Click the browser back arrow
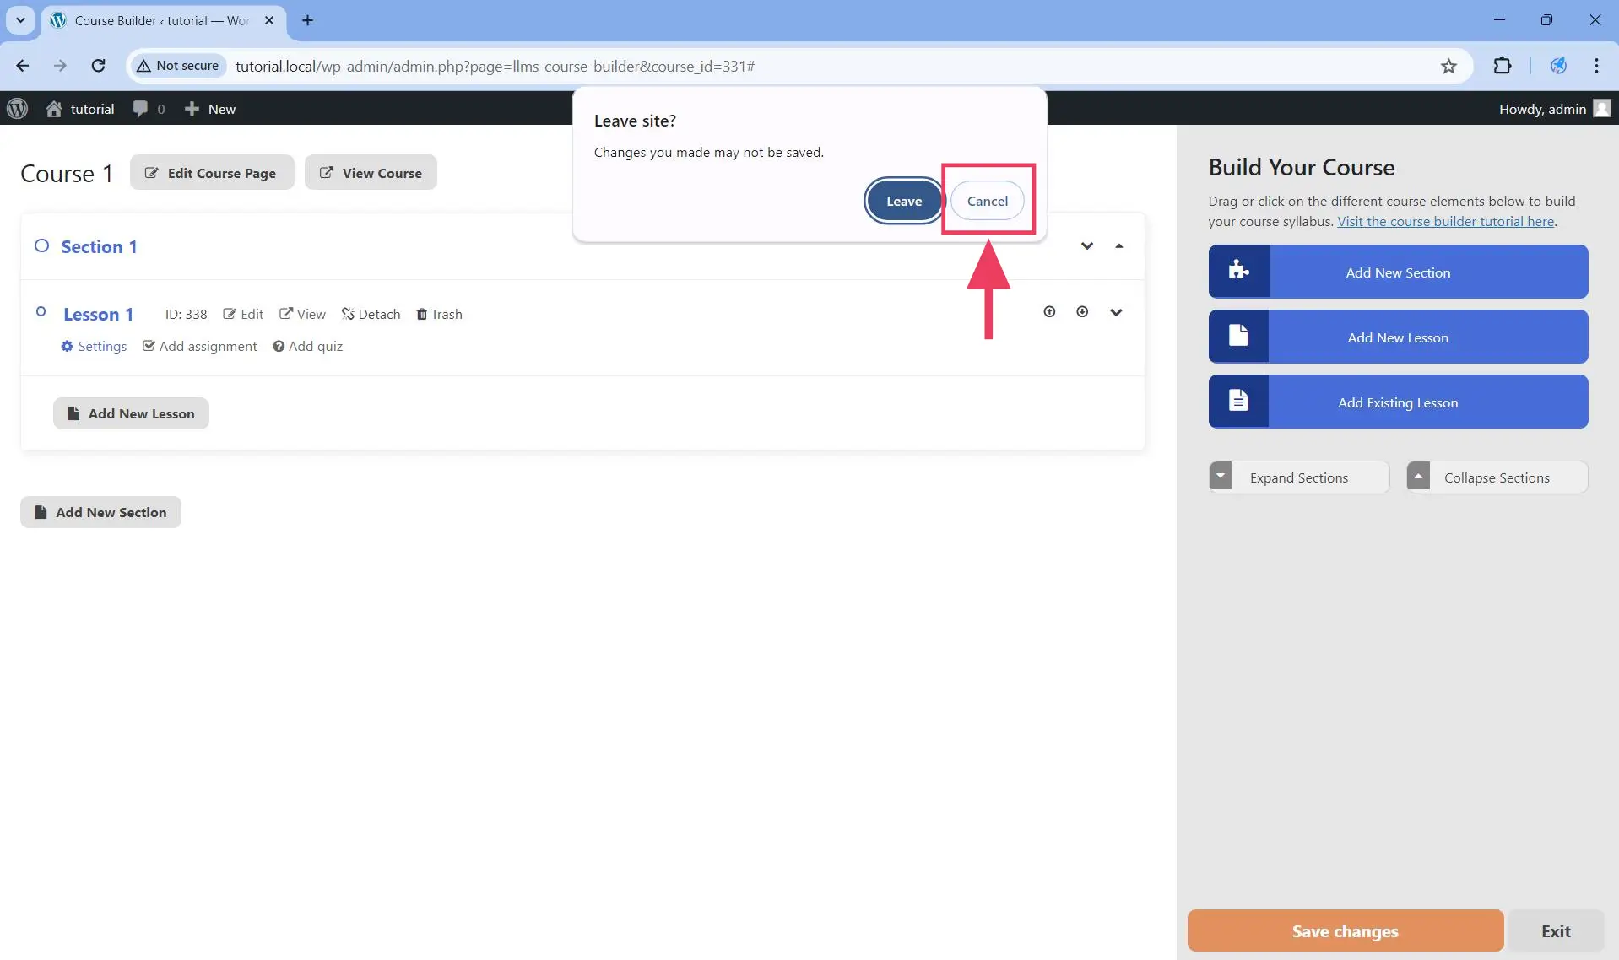Viewport: 1619px width, 960px height. coord(23,66)
